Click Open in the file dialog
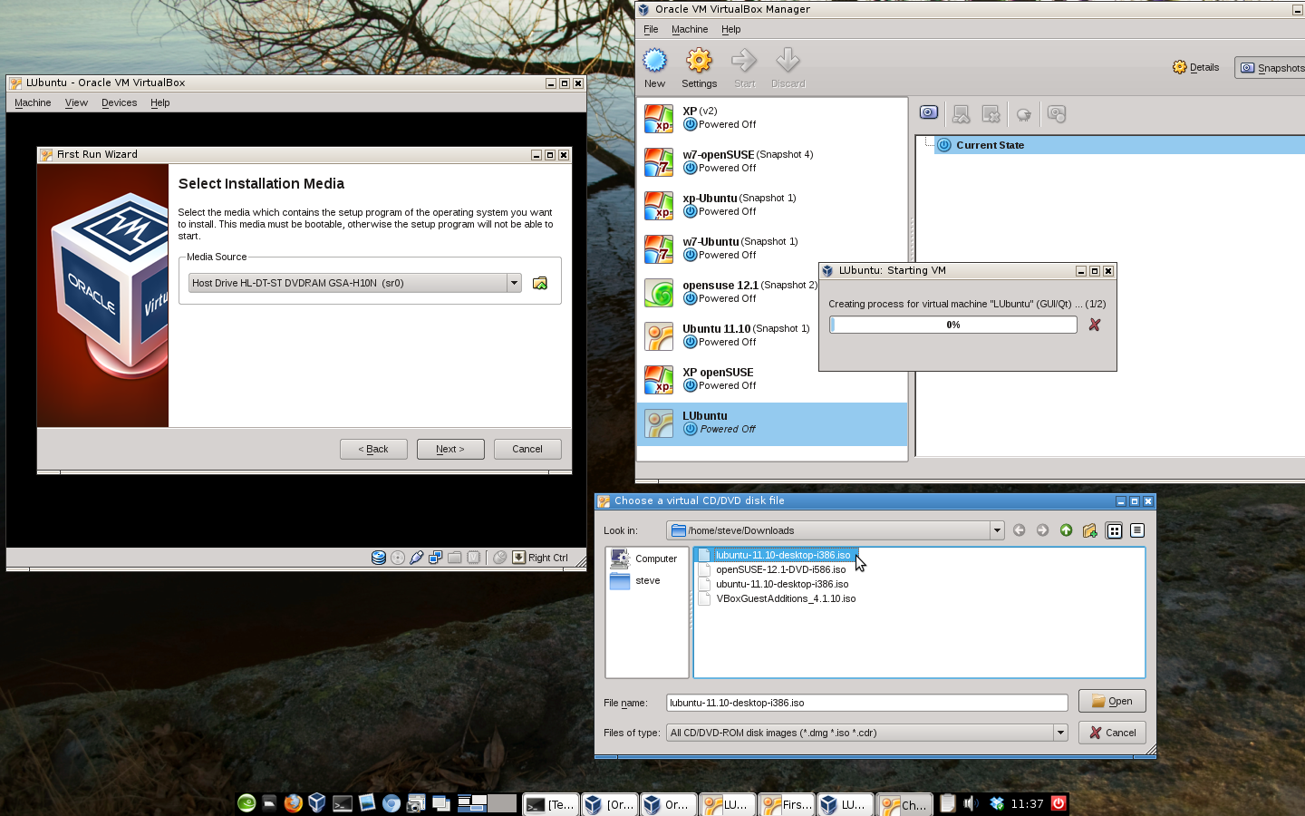The image size is (1305, 816). point(1112,701)
